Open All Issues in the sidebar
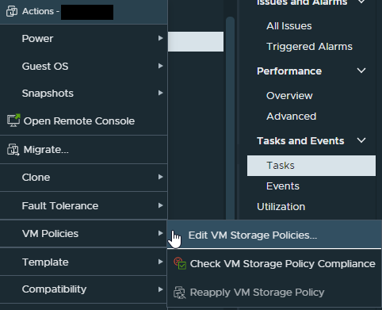 tap(289, 26)
